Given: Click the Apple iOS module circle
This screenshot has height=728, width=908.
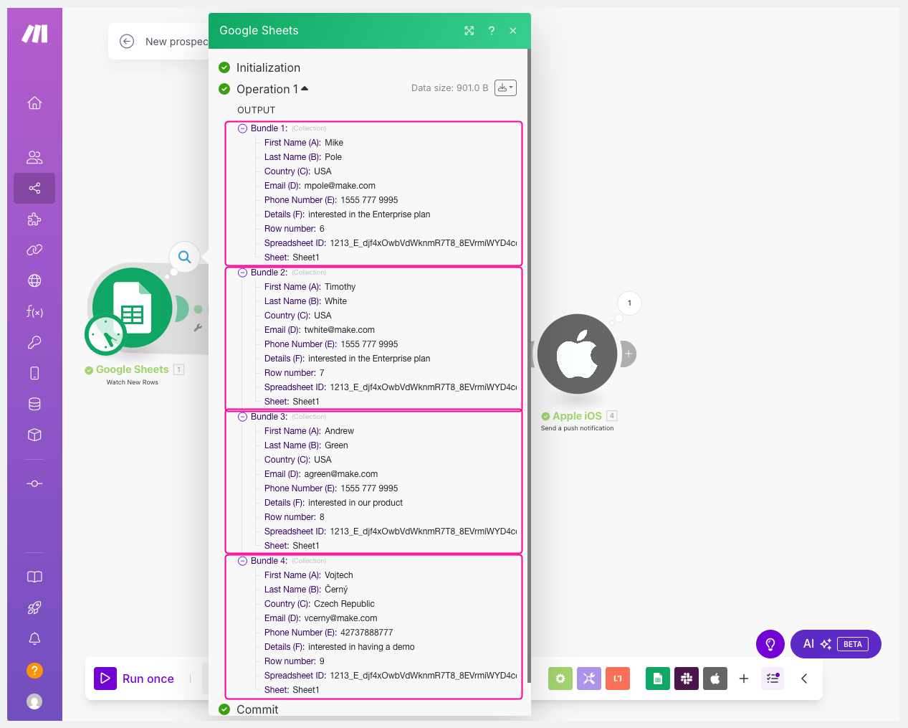Looking at the screenshot, I should click(577, 354).
